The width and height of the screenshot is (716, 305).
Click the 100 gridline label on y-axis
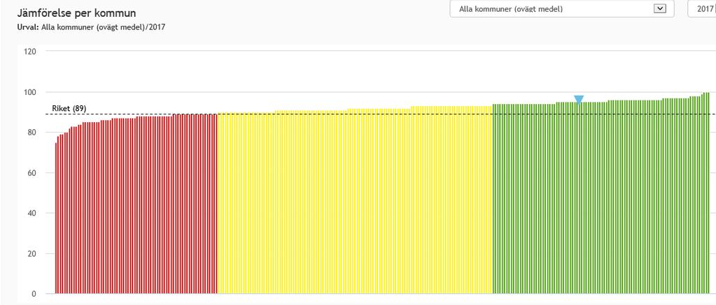coord(31,92)
